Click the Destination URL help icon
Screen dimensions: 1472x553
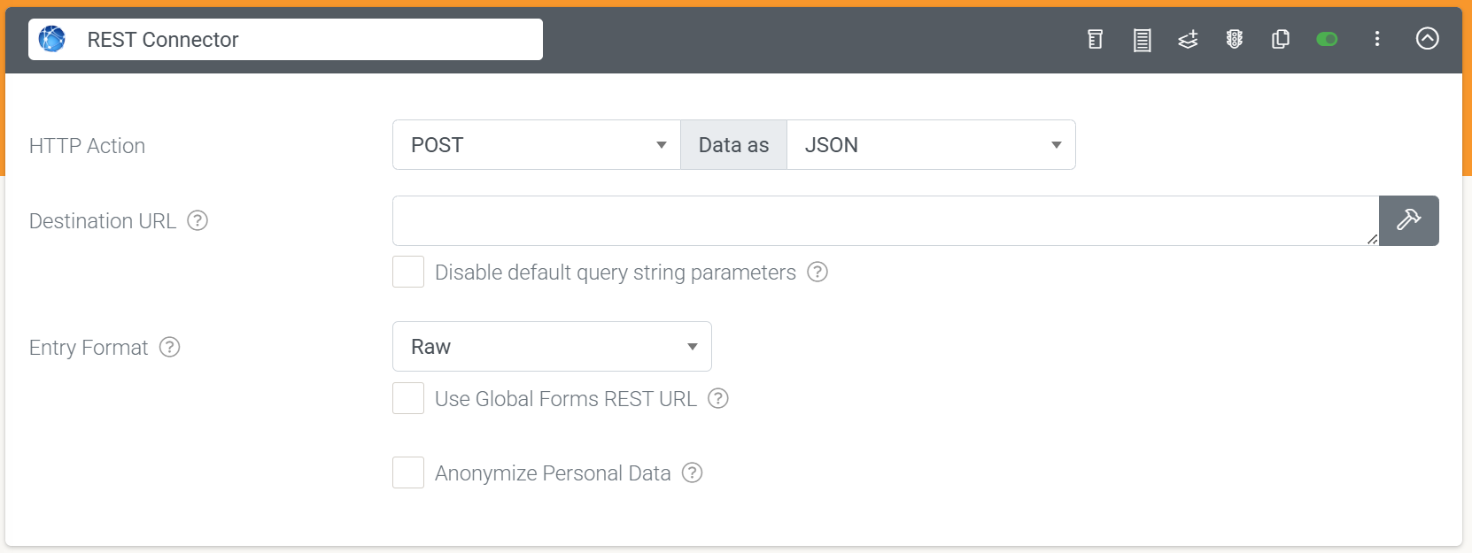coord(198,220)
